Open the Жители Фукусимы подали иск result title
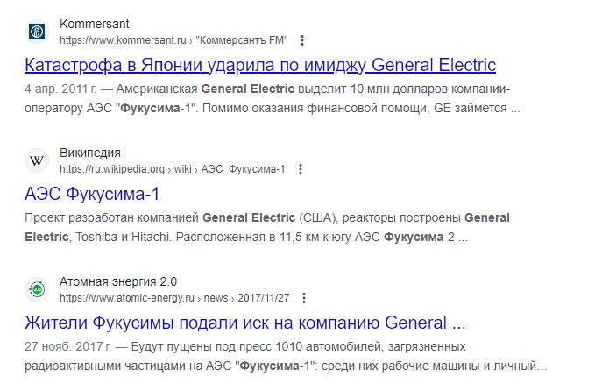Image resolution: width=609 pixels, height=391 pixels. click(245, 323)
